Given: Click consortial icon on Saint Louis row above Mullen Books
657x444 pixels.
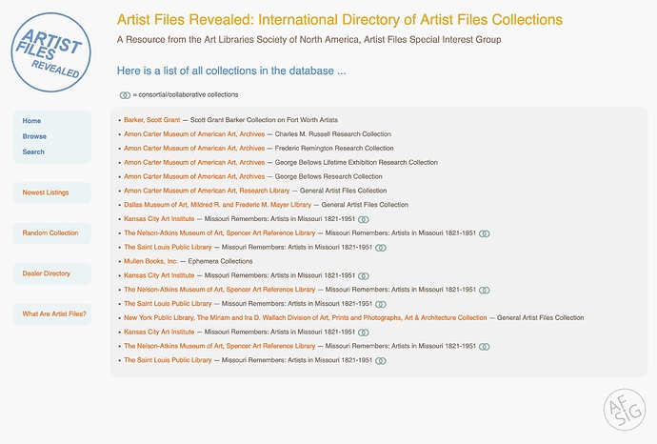Looking at the screenshot, I should [x=381, y=248].
